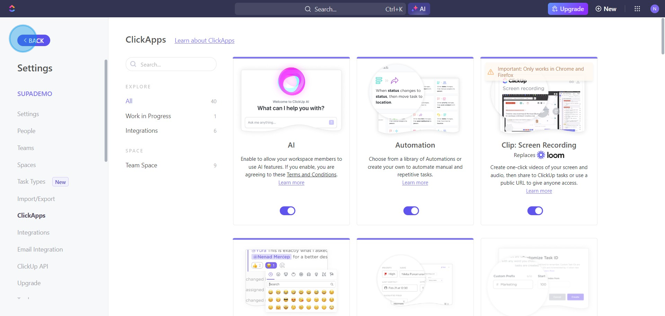665x316 pixels.
Task: Focus the top Search bar
Action: click(x=320, y=9)
